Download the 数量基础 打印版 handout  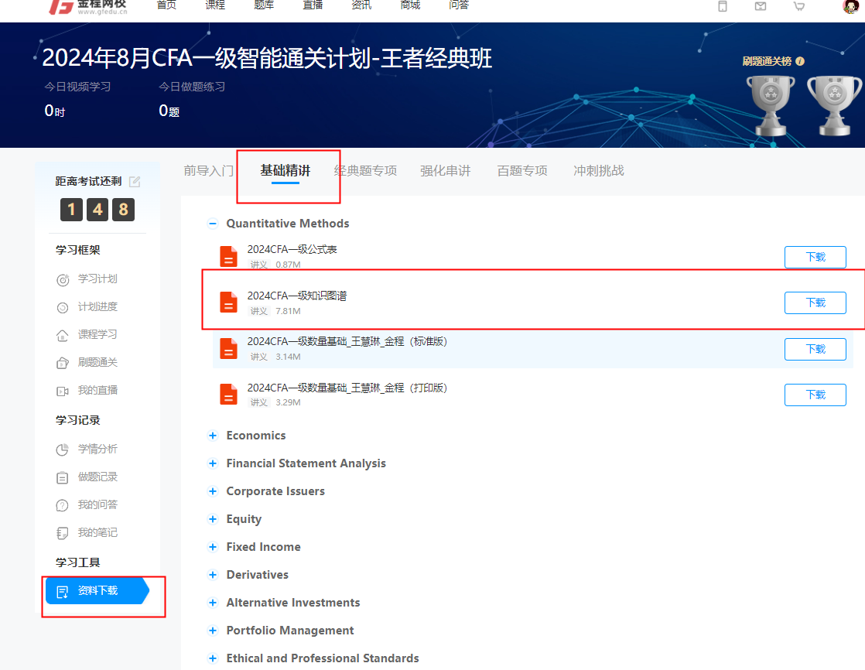click(x=815, y=395)
